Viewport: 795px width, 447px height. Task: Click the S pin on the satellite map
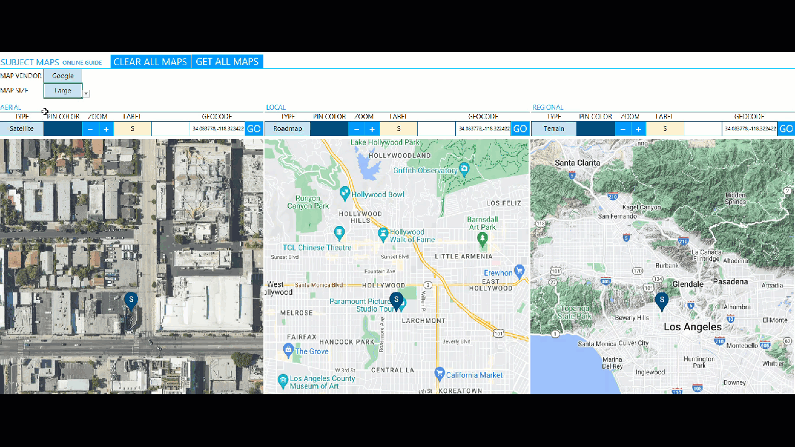pyautogui.click(x=130, y=300)
